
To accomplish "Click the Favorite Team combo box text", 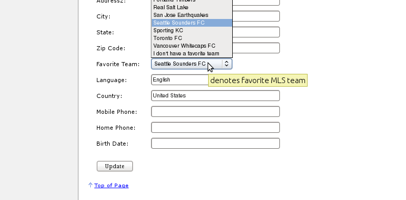I will coord(180,64).
